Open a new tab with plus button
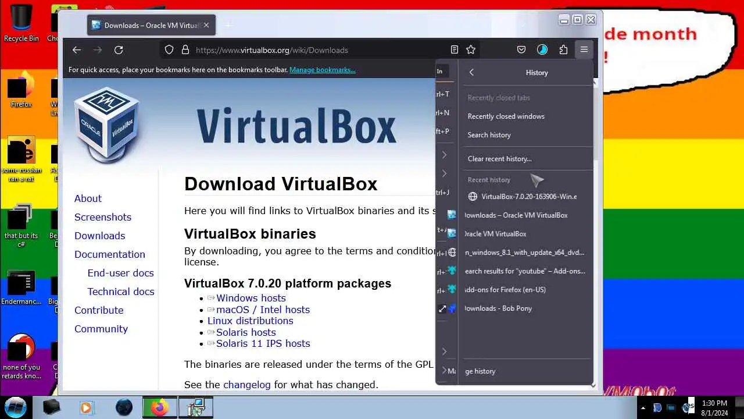The width and height of the screenshot is (744, 419). 228,26
